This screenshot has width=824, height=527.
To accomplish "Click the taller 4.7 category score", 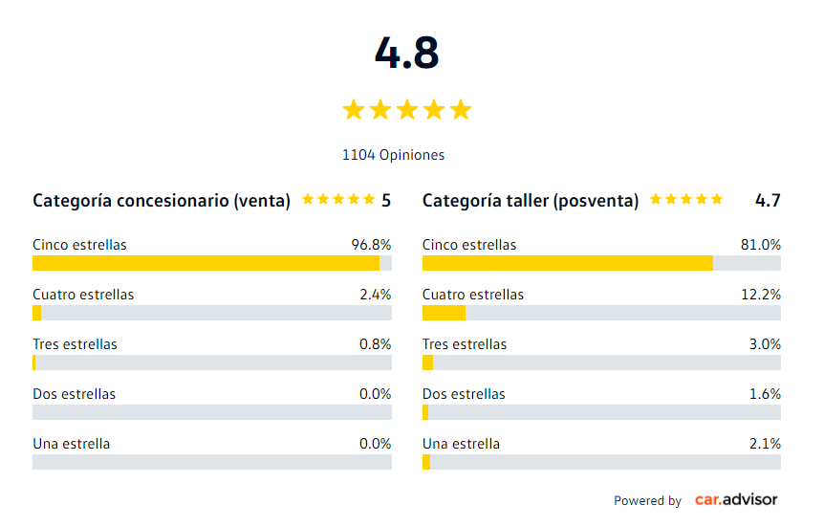I will click(x=768, y=201).
